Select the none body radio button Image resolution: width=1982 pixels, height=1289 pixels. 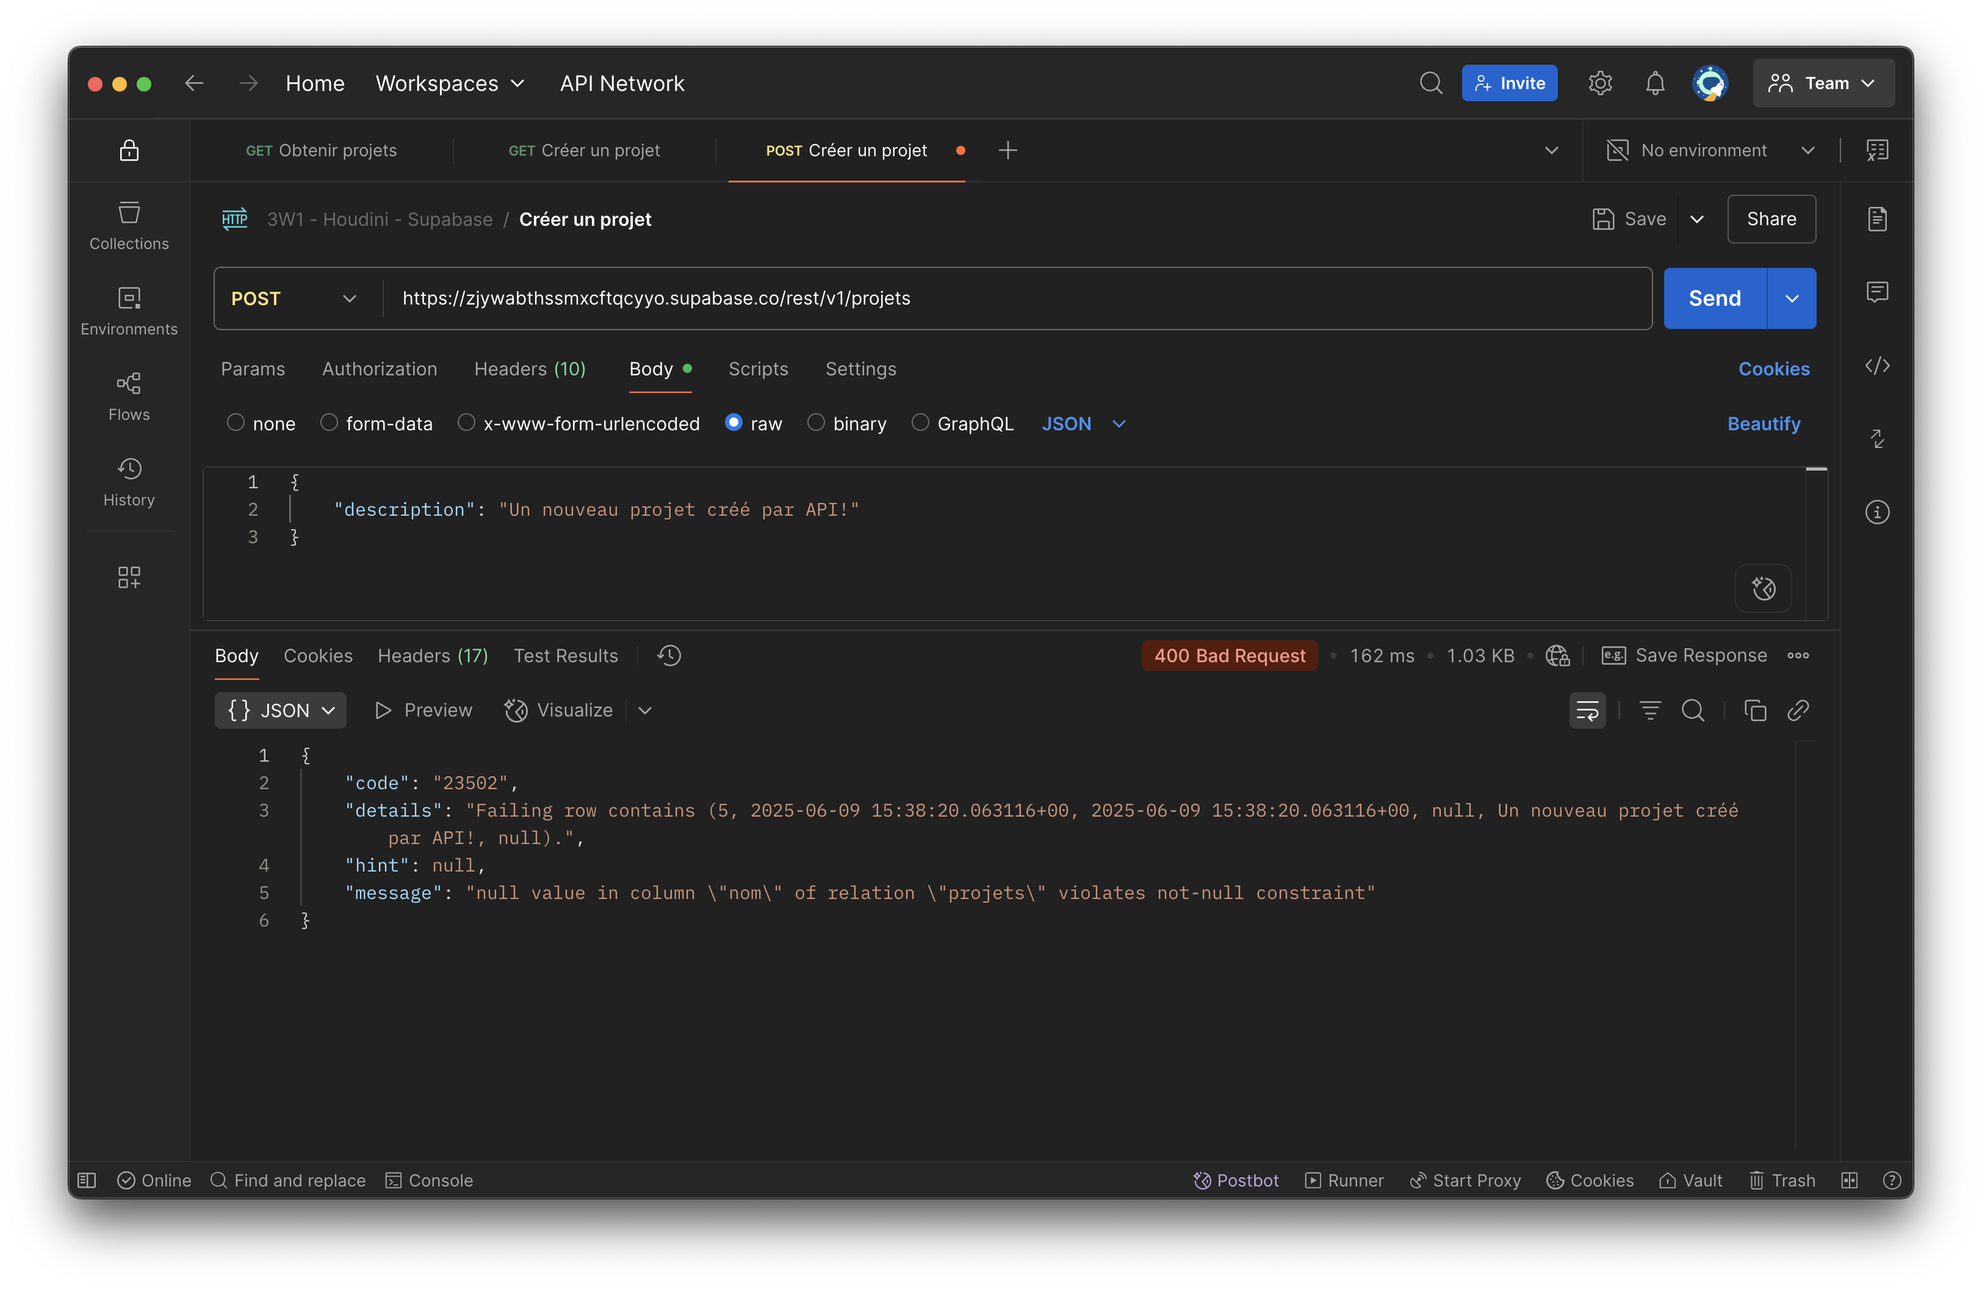click(x=236, y=423)
